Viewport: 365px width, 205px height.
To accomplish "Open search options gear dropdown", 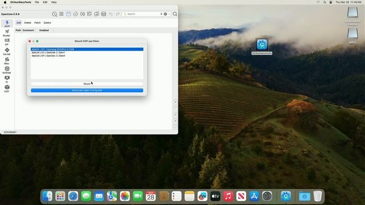I will [166, 14].
